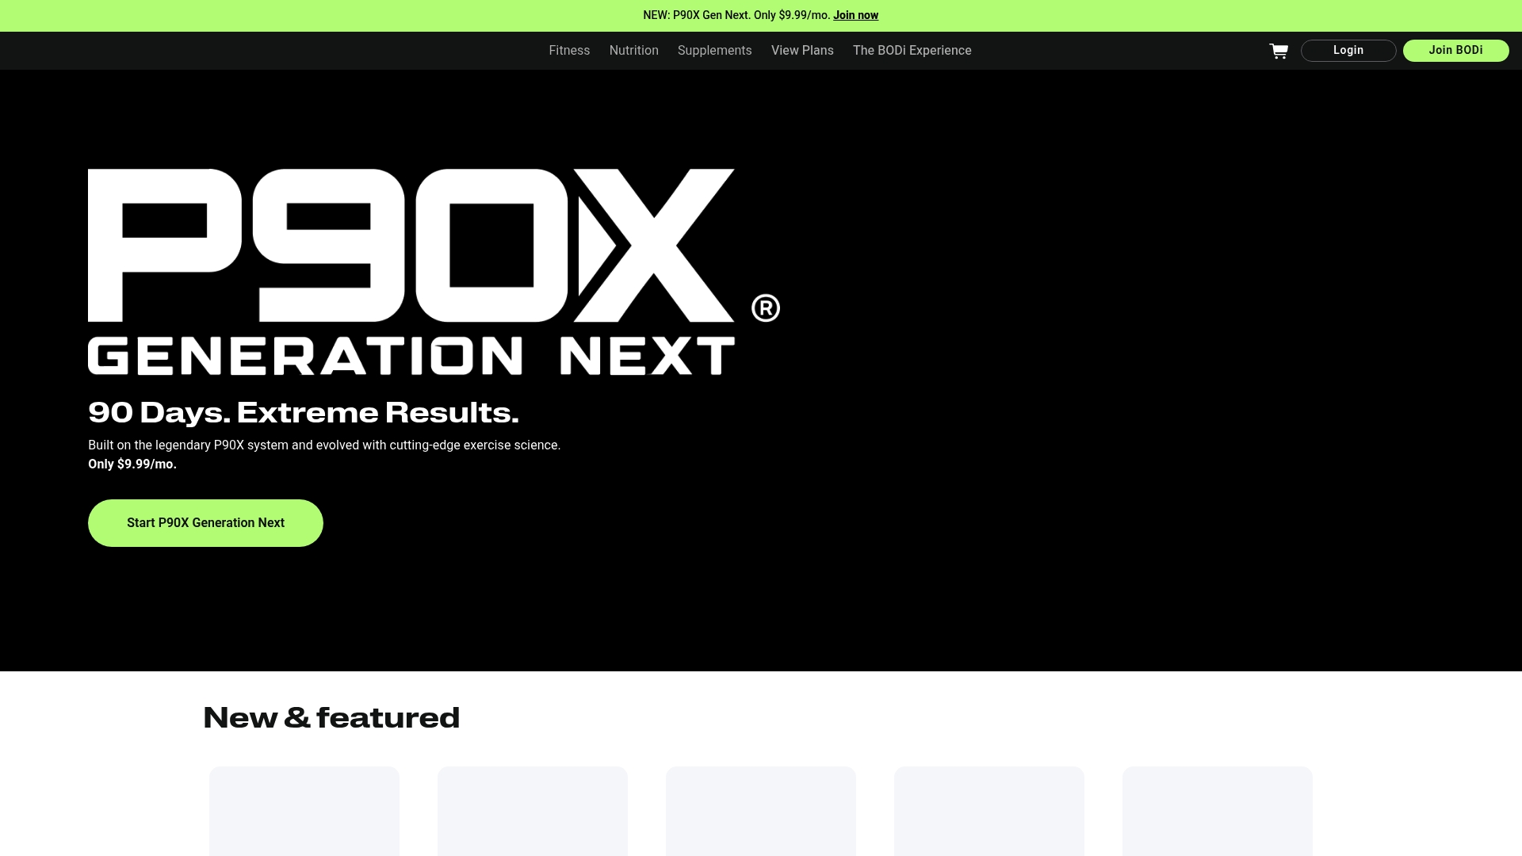Open the Fitness navigation menu
The width and height of the screenshot is (1522, 856).
[x=569, y=50]
